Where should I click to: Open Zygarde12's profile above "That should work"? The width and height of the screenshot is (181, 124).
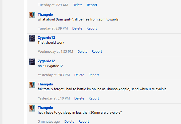(x=46, y=38)
